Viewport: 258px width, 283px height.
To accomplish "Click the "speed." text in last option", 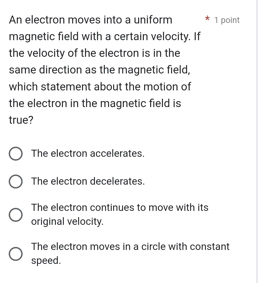I will 46,261.
